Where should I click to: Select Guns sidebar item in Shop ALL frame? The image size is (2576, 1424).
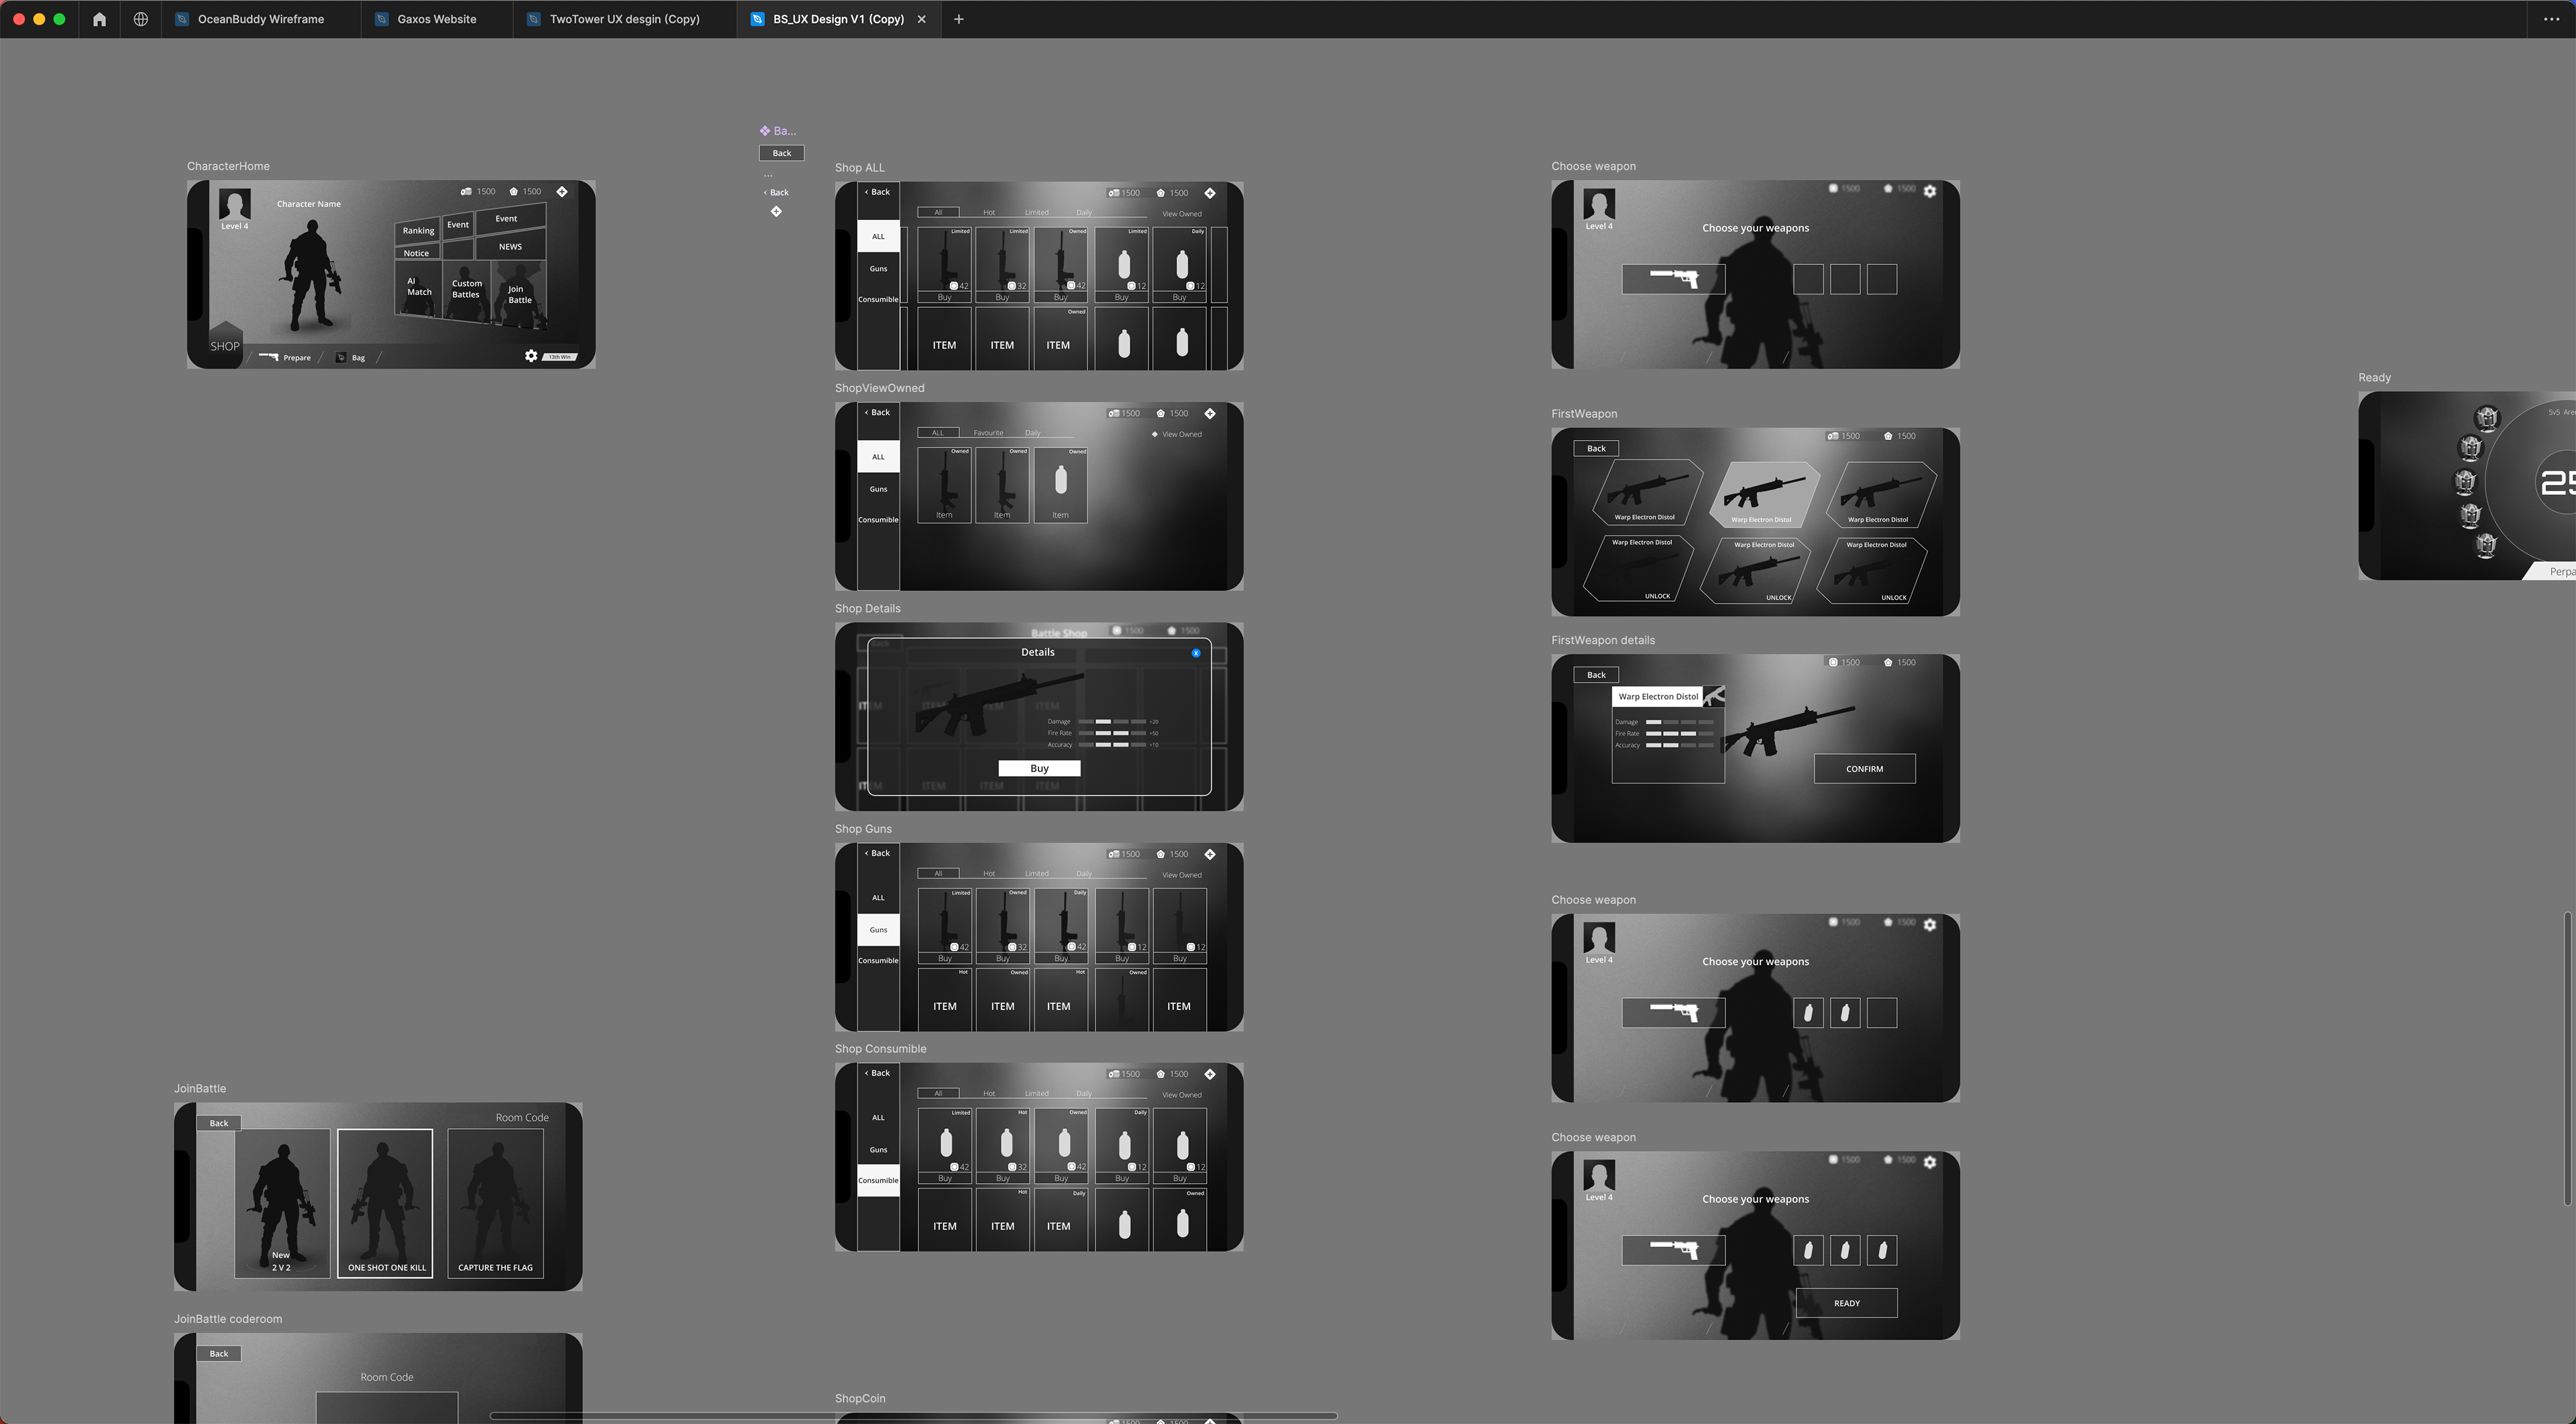(878, 269)
